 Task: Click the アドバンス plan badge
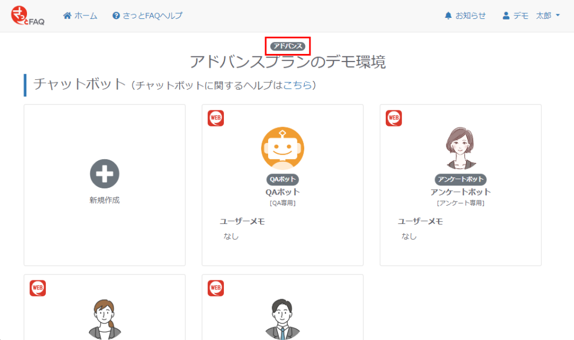(288, 46)
